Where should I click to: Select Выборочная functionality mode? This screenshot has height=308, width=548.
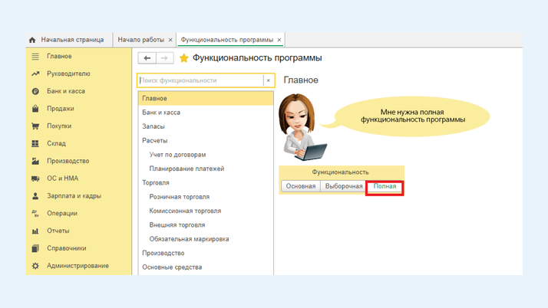(344, 186)
